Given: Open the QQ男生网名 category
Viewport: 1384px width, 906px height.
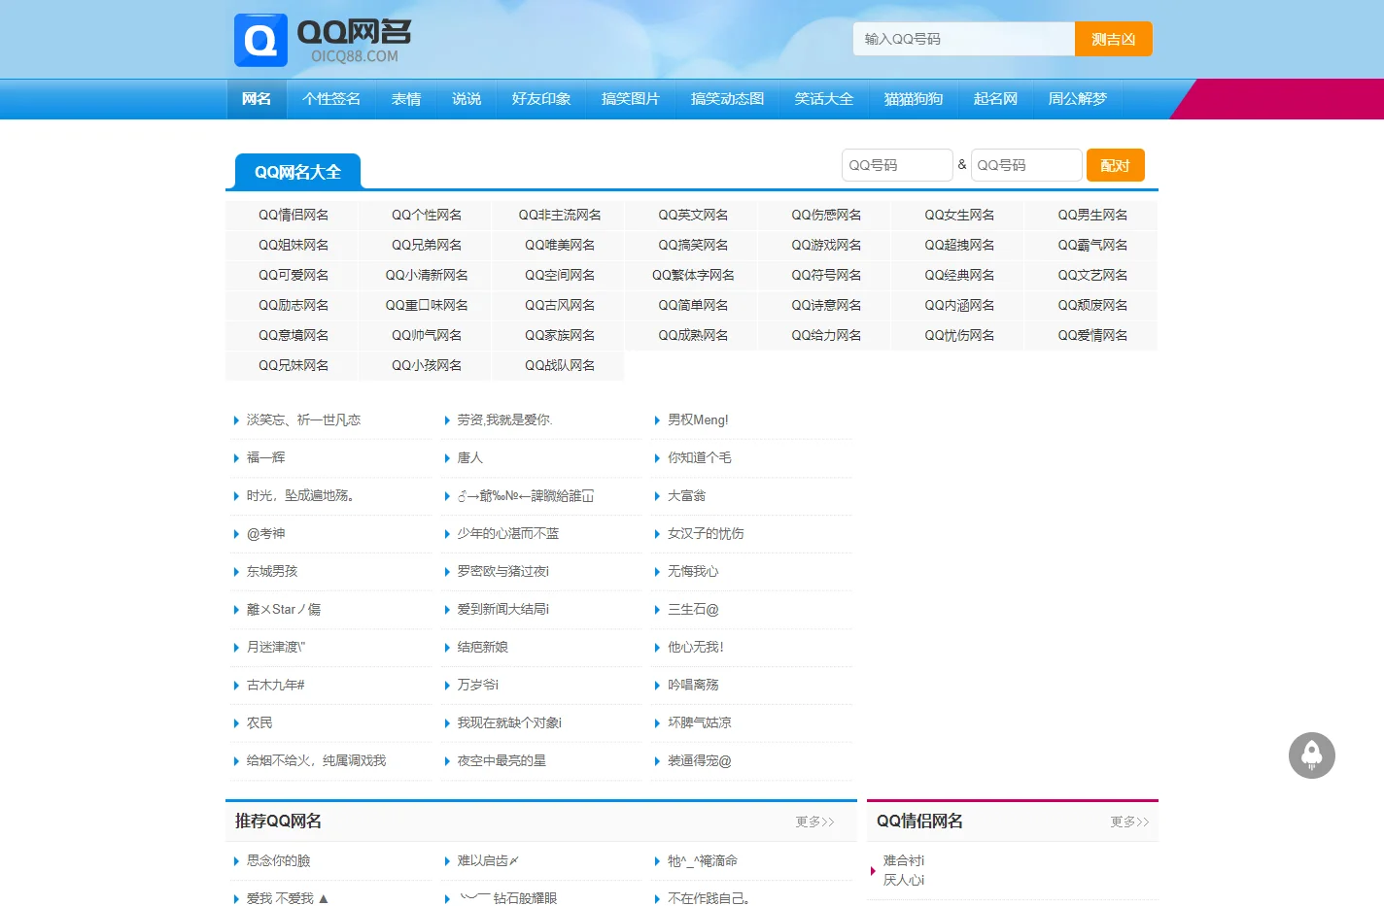Looking at the screenshot, I should [1092, 215].
